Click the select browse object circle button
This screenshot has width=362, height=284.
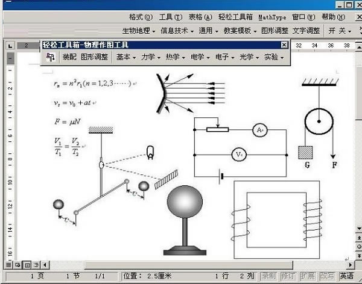359,247
